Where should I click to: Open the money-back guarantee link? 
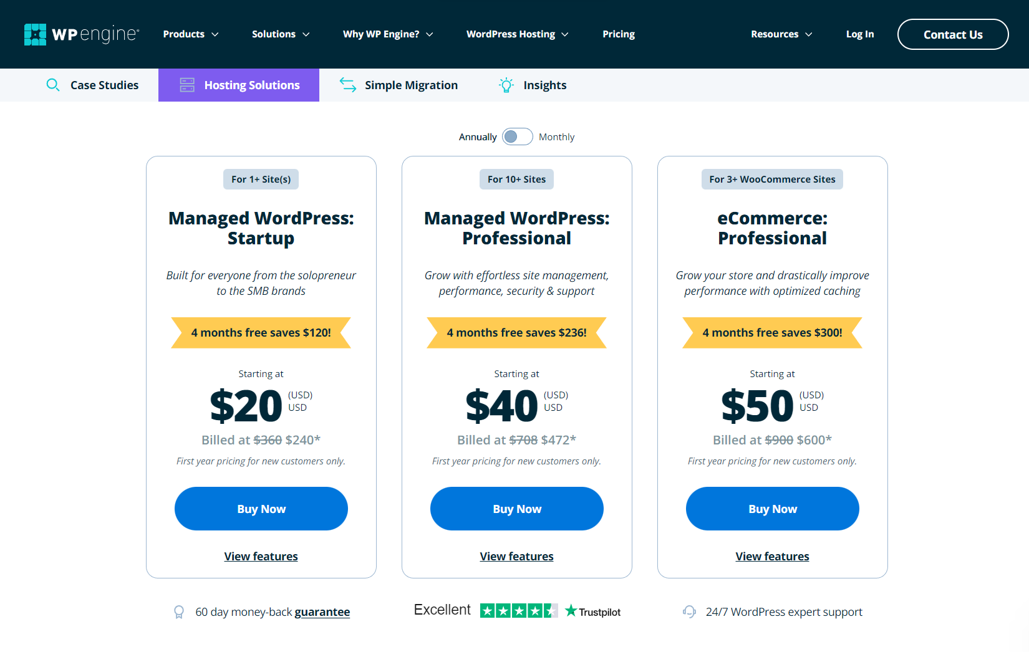[x=322, y=612]
